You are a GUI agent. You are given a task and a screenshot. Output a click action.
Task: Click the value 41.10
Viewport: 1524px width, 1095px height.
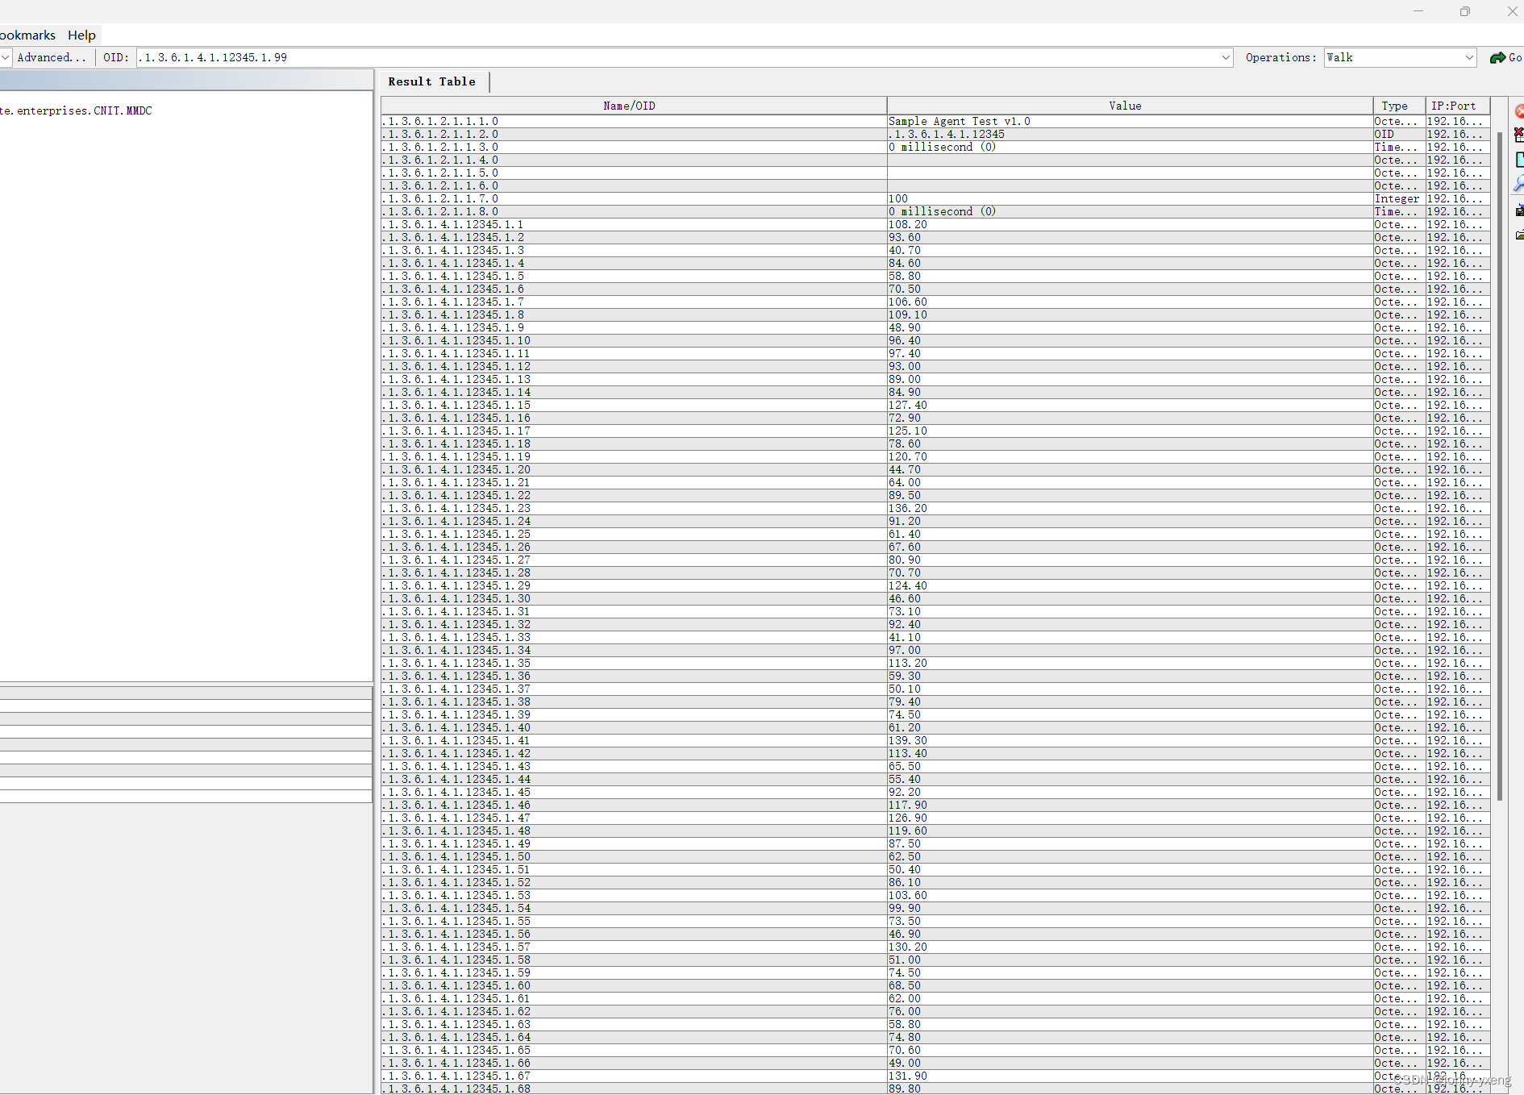905,637
